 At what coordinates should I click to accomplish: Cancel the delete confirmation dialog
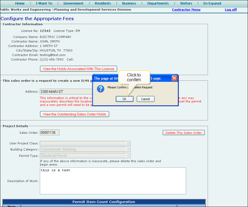click(x=145, y=99)
